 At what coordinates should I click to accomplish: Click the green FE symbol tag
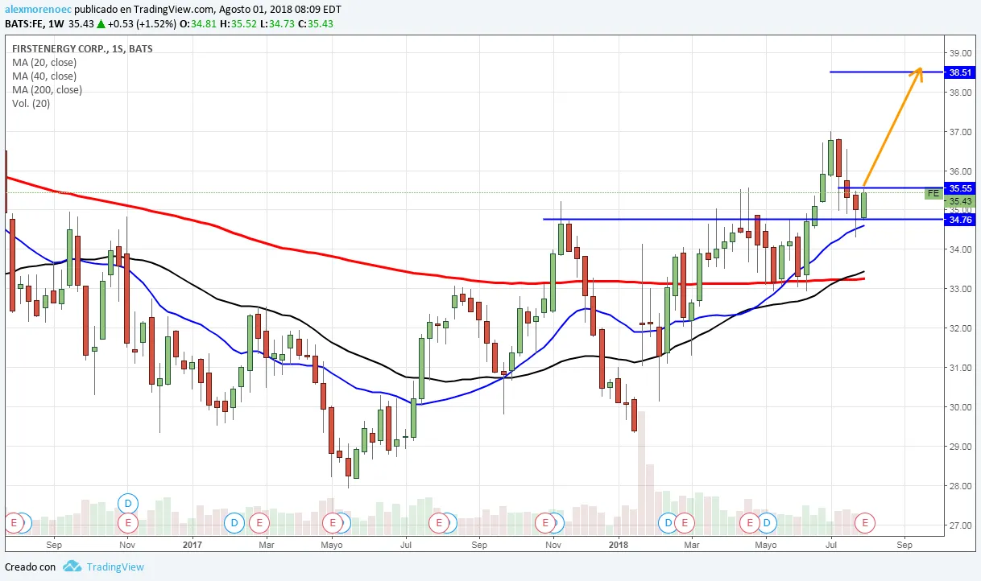coord(933,193)
